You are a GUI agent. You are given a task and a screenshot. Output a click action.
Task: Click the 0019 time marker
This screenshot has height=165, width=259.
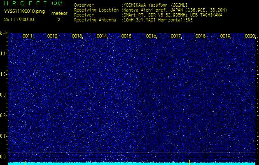[x=225, y=36]
